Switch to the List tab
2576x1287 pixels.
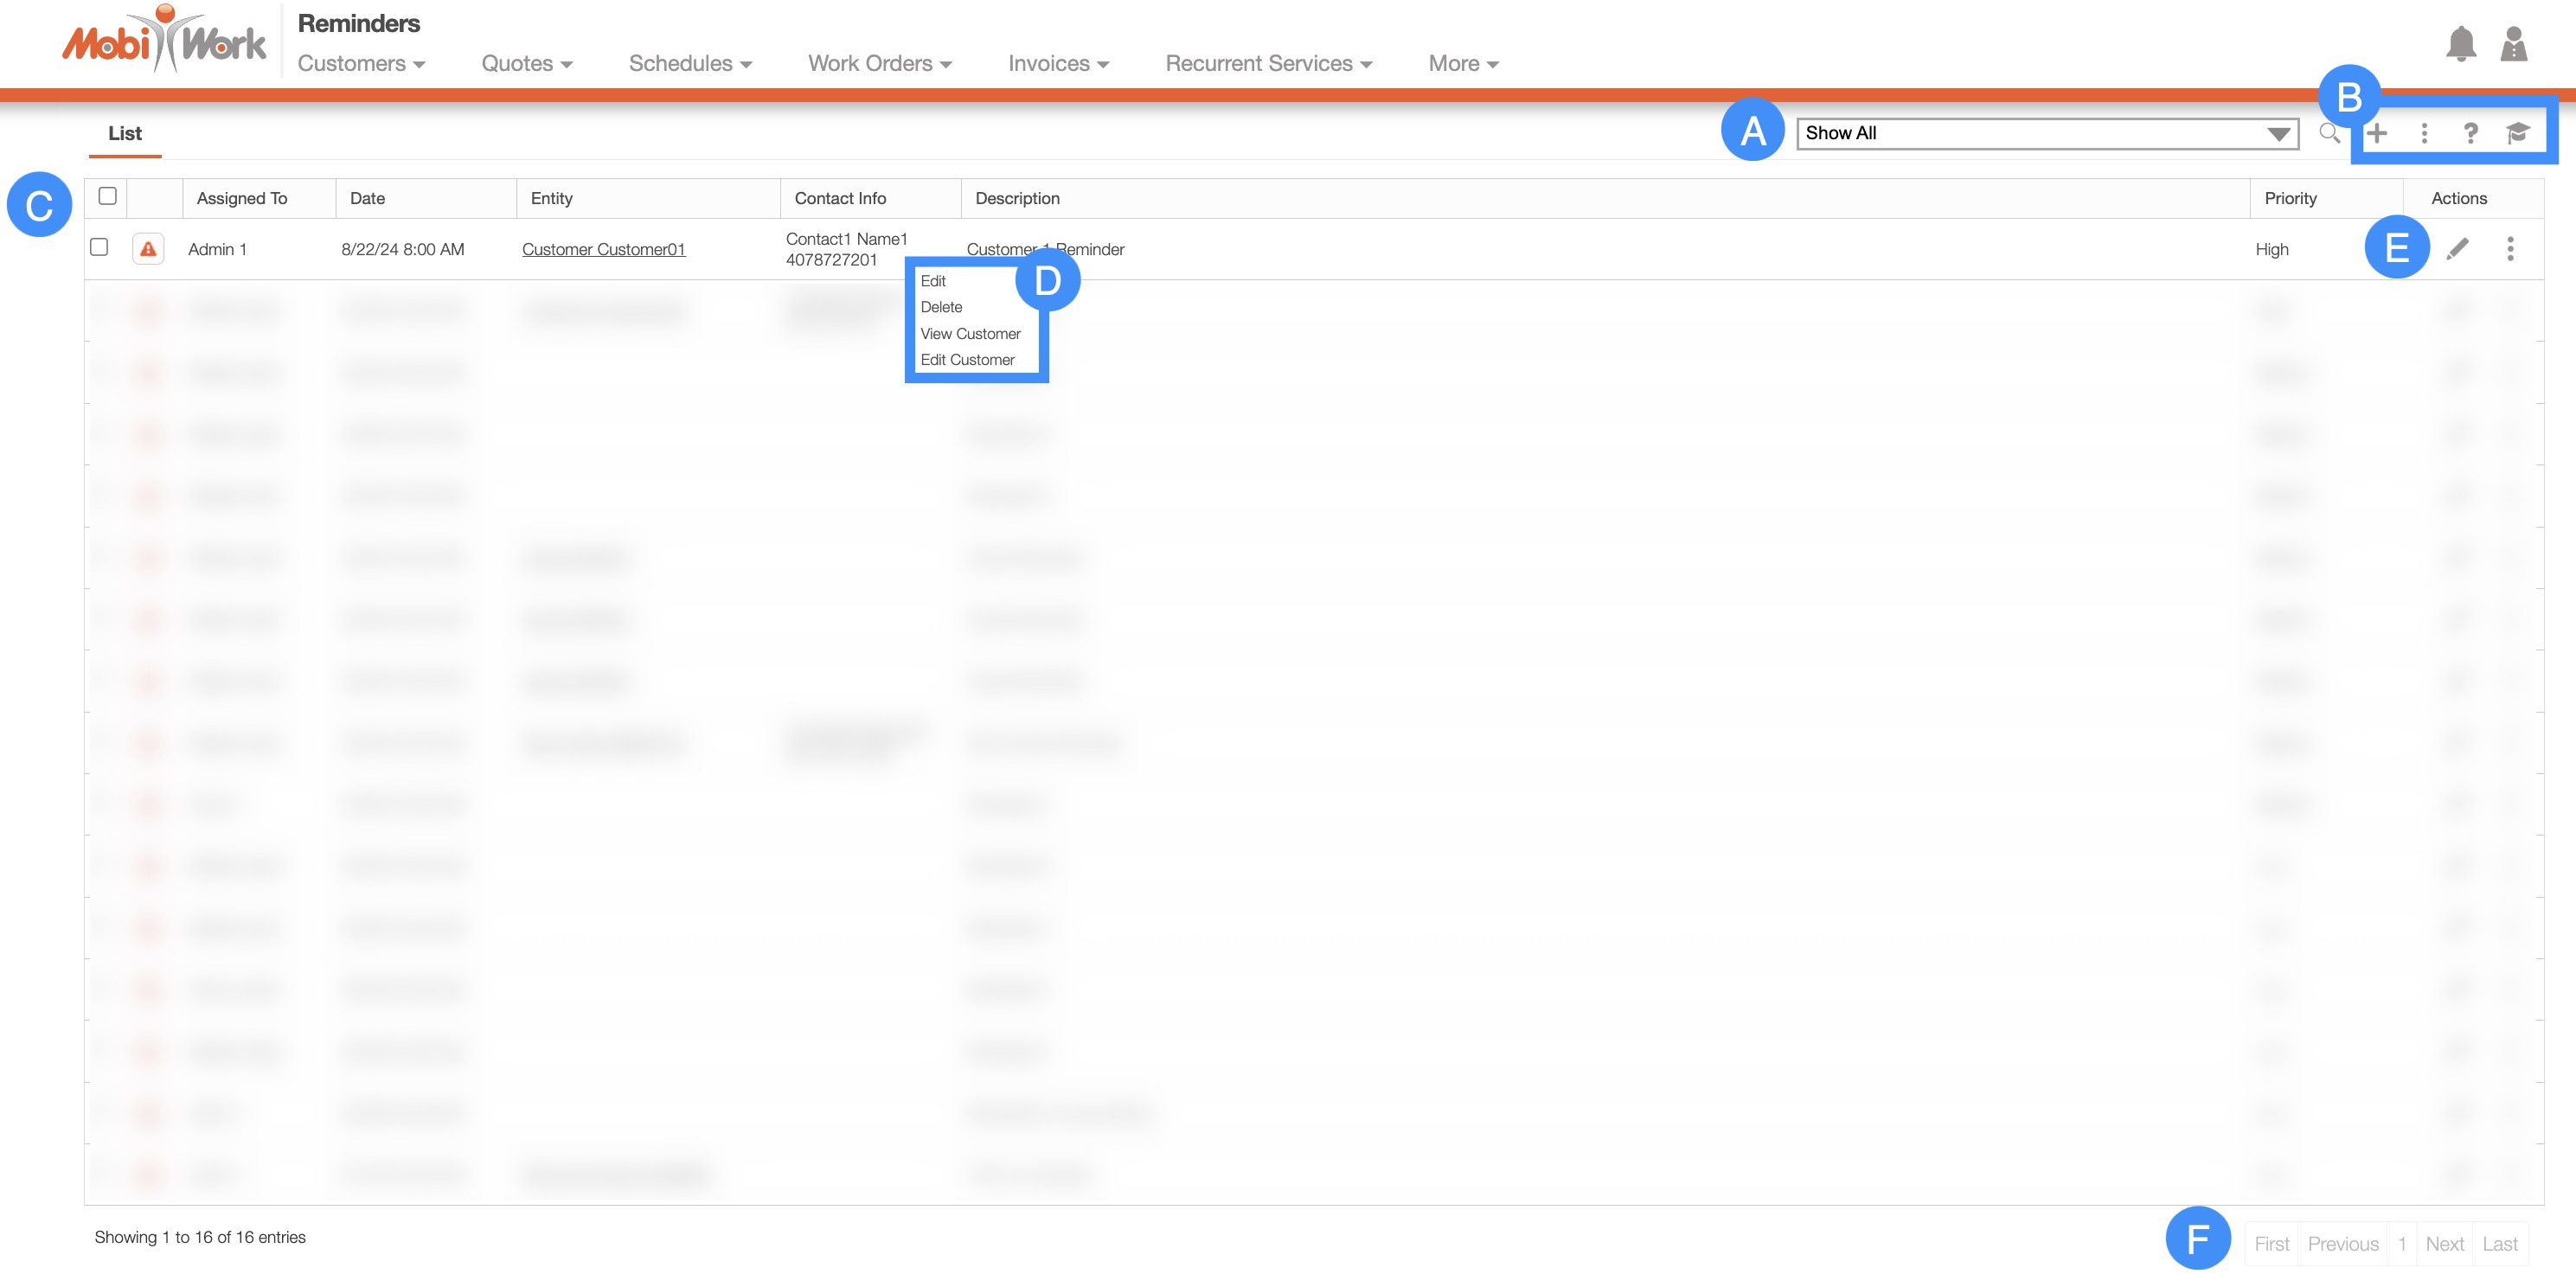click(125, 134)
